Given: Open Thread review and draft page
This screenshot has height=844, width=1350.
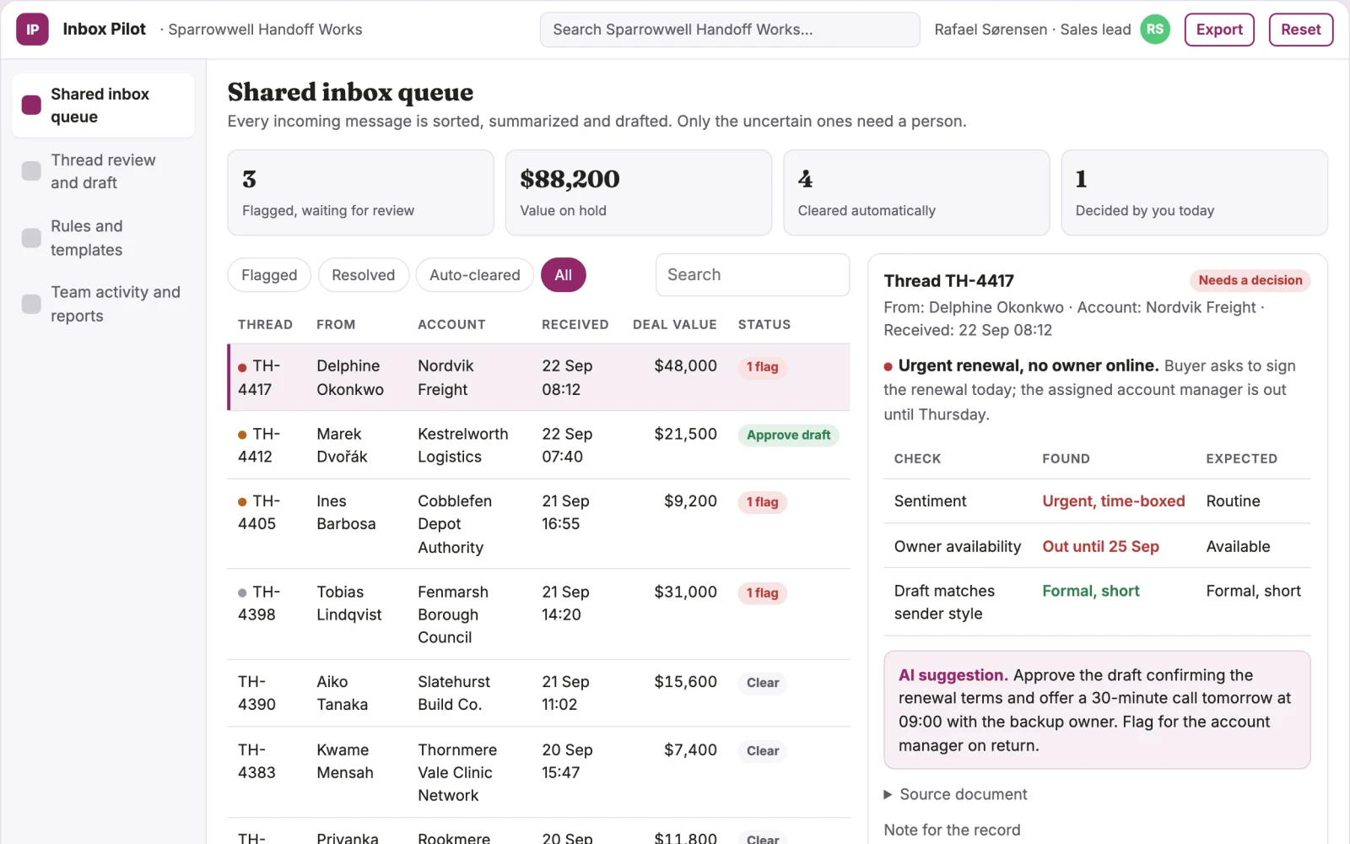Looking at the screenshot, I should (x=104, y=171).
